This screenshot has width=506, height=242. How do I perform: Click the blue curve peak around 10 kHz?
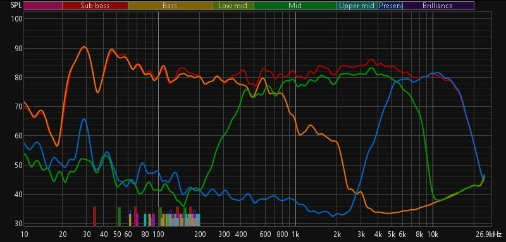click(x=437, y=73)
